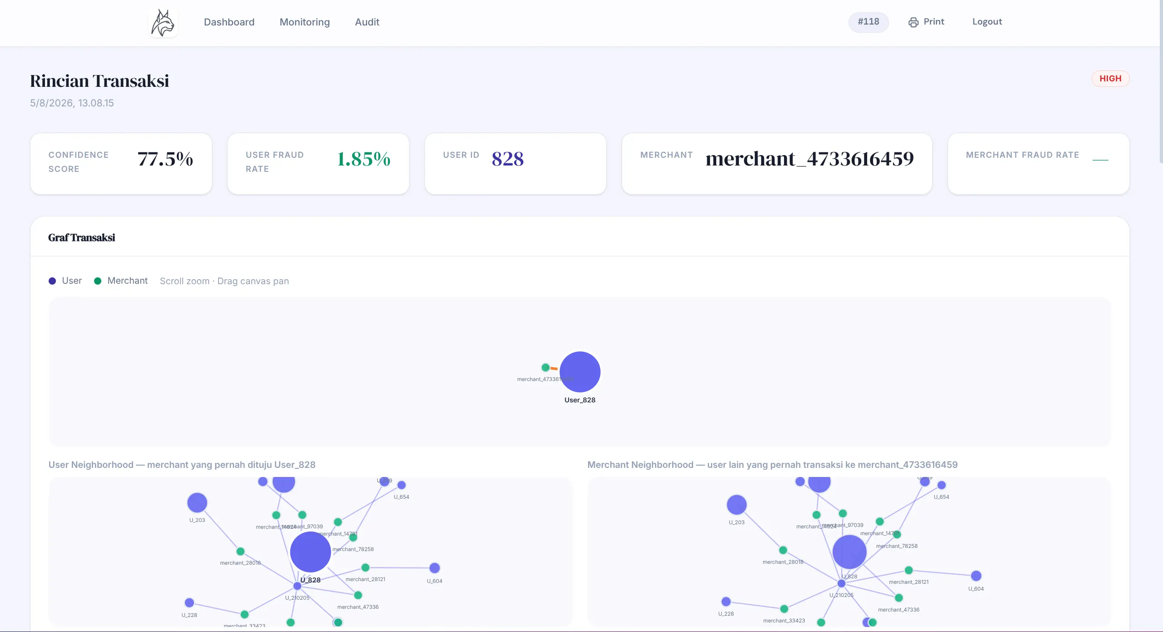Screen dimensions: 1163x632
Task: Click merchant_28121 node in User Neighborhood graph
Action: [x=365, y=567]
